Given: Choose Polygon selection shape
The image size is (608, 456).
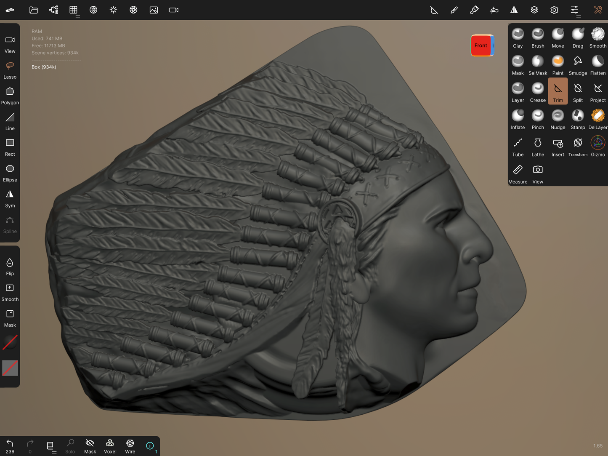Looking at the screenshot, I should (10, 96).
